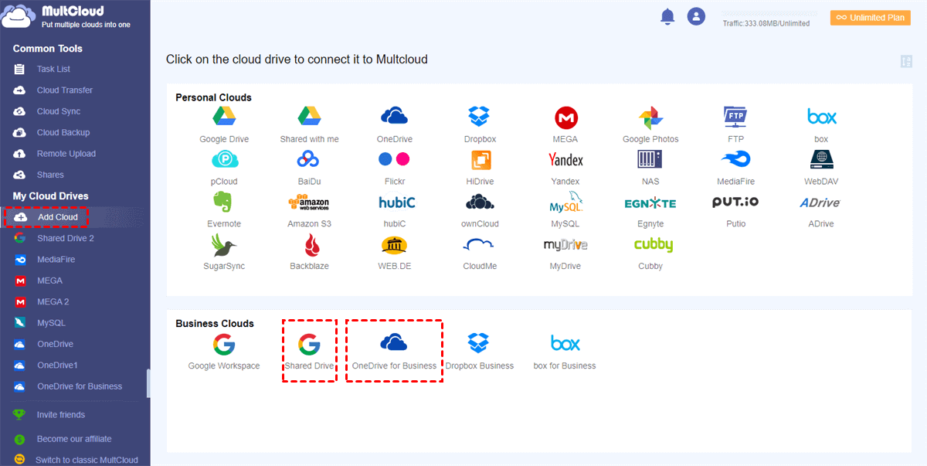The image size is (927, 466).
Task: Open the notifications bell icon
Action: (x=667, y=17)
